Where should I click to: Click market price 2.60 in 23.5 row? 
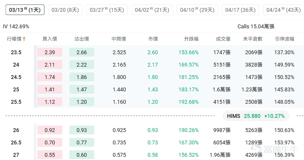point(153,52)
